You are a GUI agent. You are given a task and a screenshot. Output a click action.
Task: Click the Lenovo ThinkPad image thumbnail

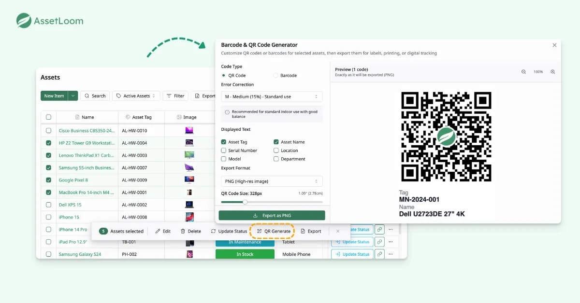(189, 155)
